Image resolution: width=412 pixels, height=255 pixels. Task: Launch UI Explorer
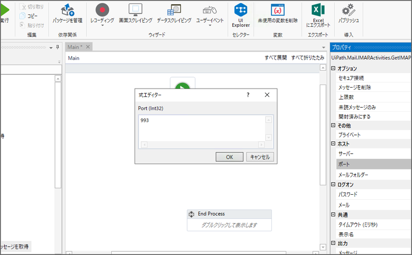pos(241,15)
